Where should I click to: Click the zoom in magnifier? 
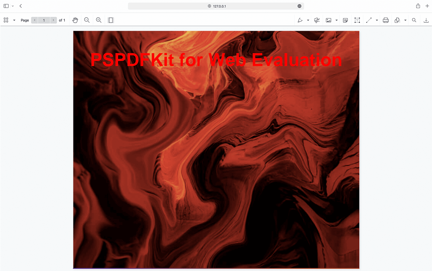[99, 20]
